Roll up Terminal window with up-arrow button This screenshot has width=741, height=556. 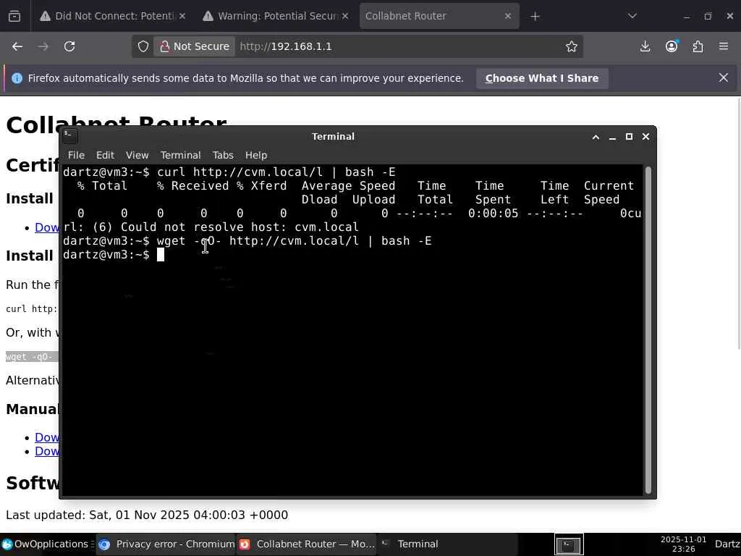pos(596,137)
